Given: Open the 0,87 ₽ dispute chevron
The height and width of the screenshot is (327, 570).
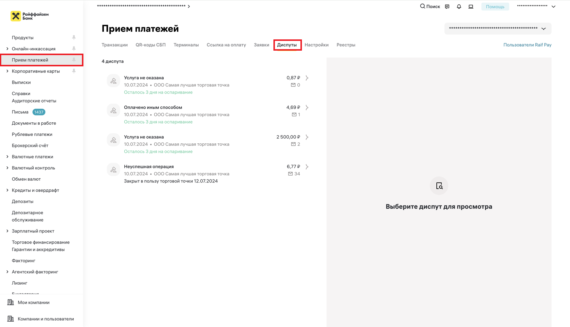Looking at the screenshot, I should click(307, 78).
